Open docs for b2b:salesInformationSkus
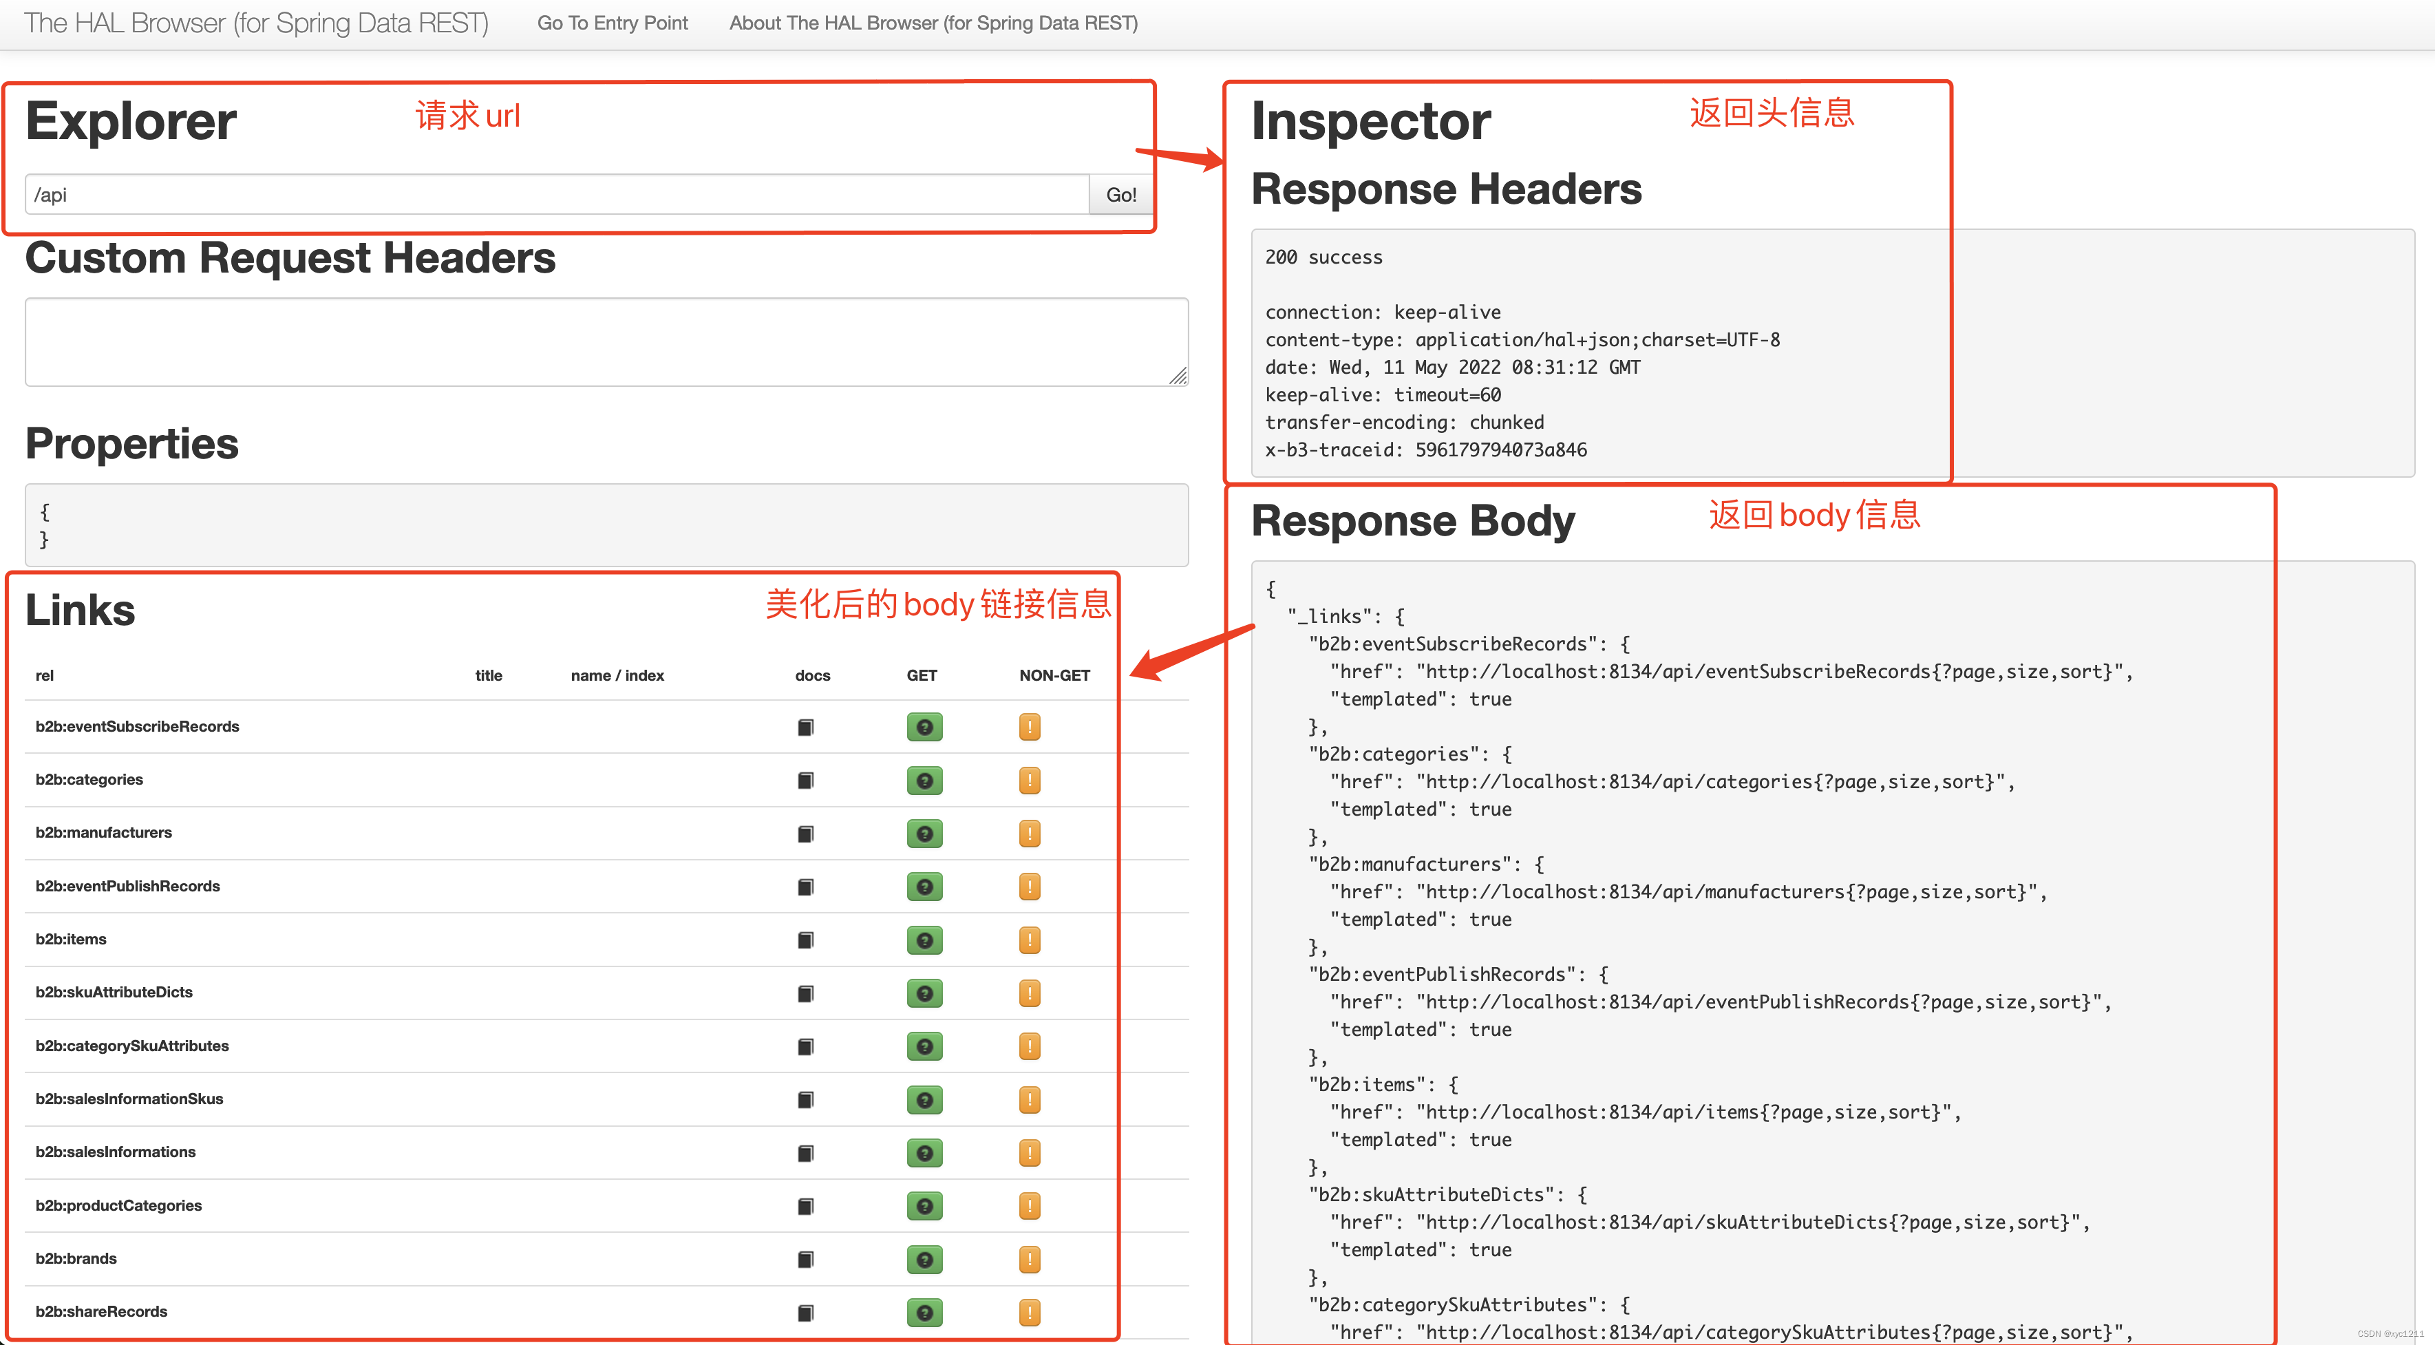The width and height of the screenshot is (2435, 1345). (x=805, y=1099)
